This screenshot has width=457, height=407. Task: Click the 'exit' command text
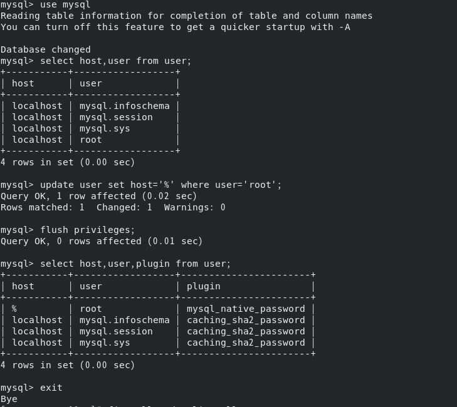[x=51, y=388]
